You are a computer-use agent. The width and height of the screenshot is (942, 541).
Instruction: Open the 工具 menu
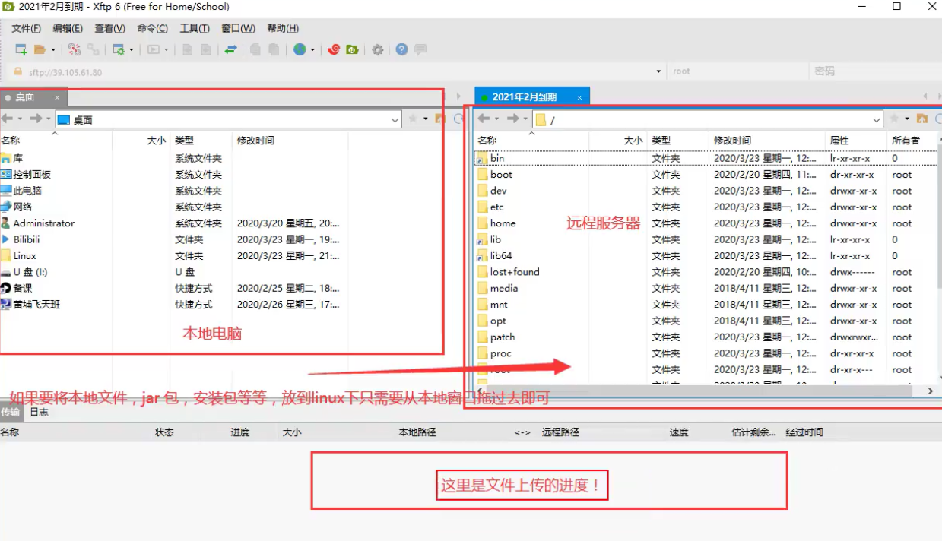click(193, 28)
